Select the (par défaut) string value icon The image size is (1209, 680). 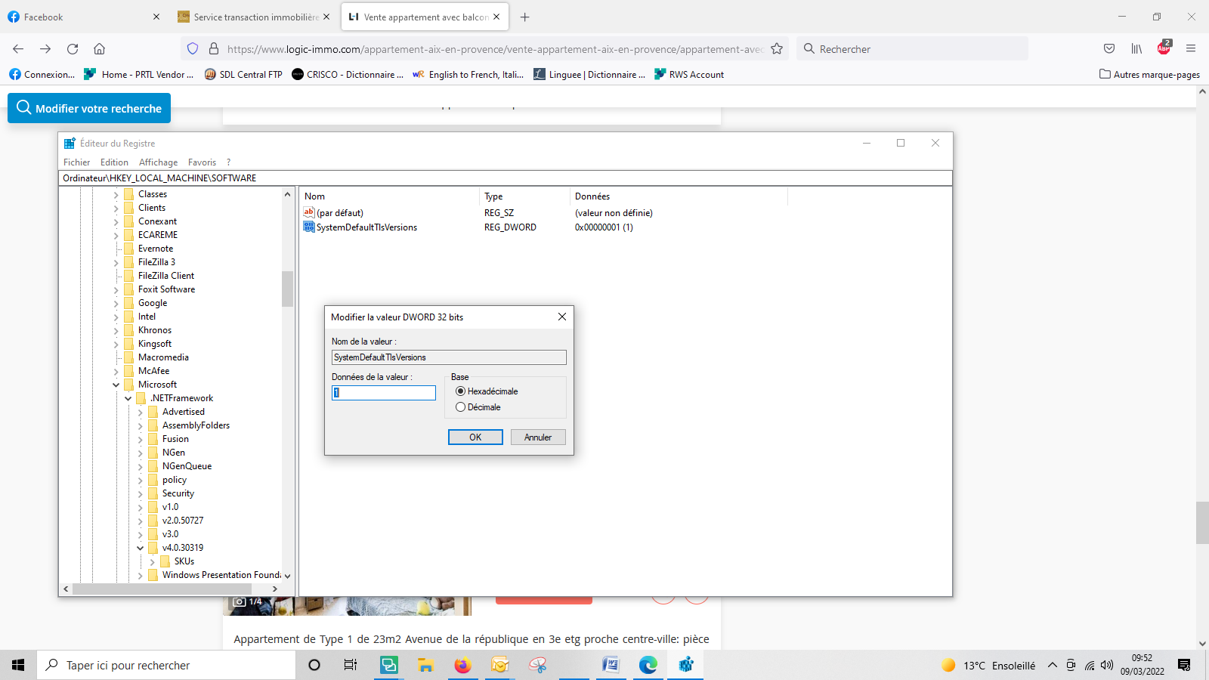pyautogui.click(x=309, y=212)
